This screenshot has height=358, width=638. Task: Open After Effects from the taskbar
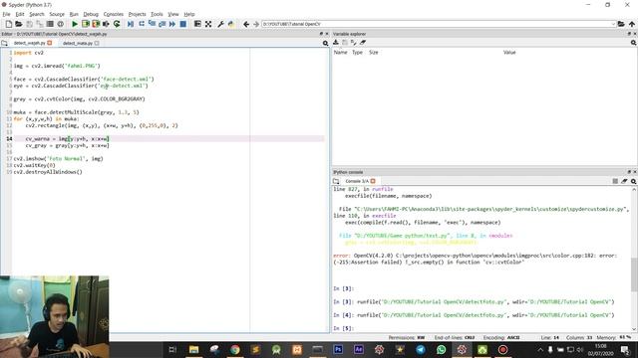click(359, 349)
